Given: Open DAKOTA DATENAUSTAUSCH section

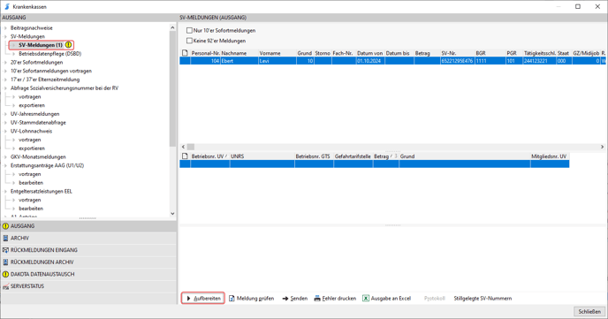Looking at the screenshot, I should (x=88, y=274).
